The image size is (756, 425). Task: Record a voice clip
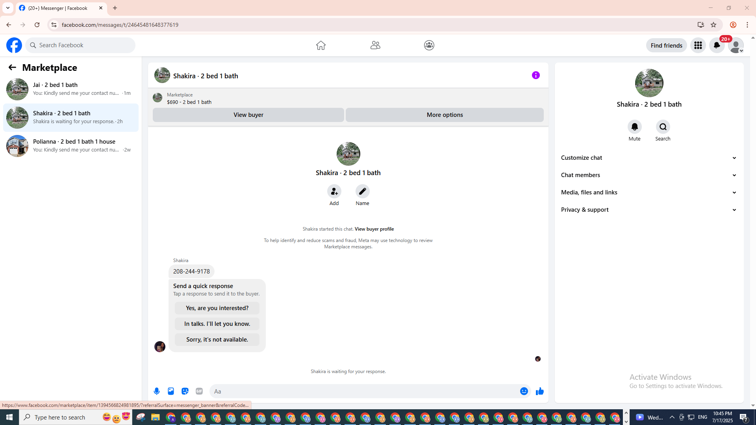coord(157,391)
